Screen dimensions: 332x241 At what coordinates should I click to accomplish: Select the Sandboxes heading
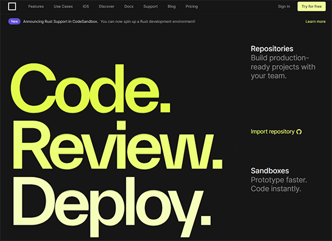(x=270, y=170)
